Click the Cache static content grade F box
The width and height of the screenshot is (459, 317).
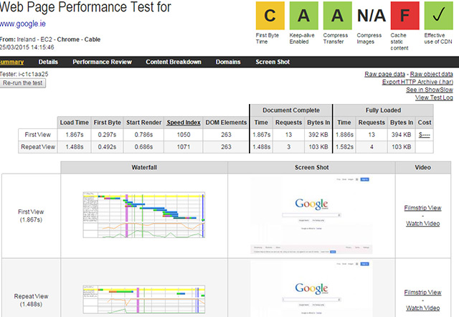point(404,16)
